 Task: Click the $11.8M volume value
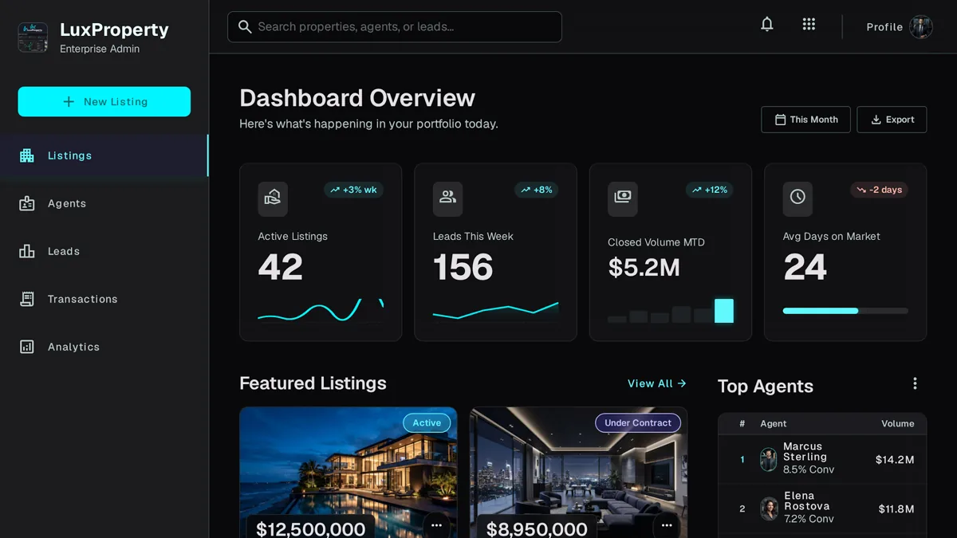click(896, 509)
